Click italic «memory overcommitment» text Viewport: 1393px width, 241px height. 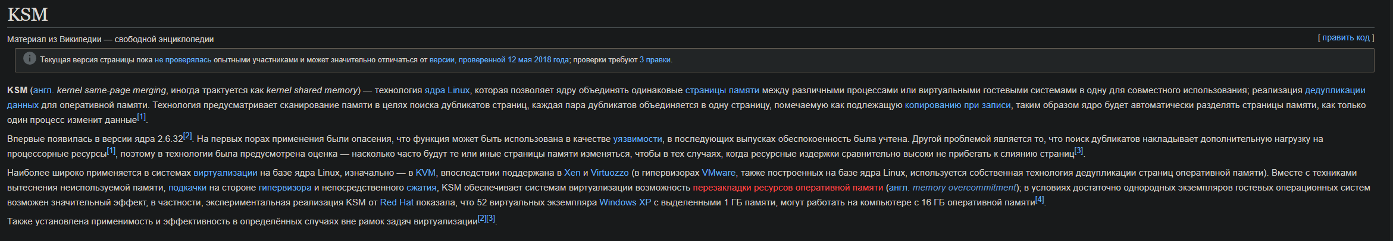964,188
